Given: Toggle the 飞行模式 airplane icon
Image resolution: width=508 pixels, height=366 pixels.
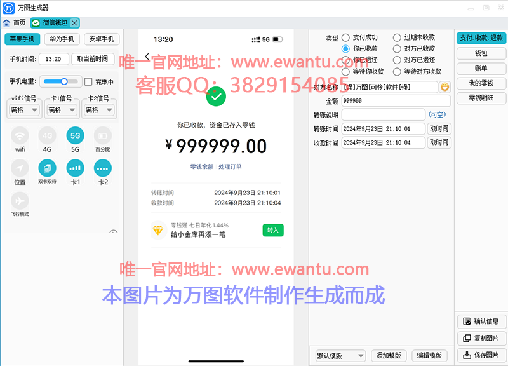Looking at the screenshot, I should [x=20, y=201].
